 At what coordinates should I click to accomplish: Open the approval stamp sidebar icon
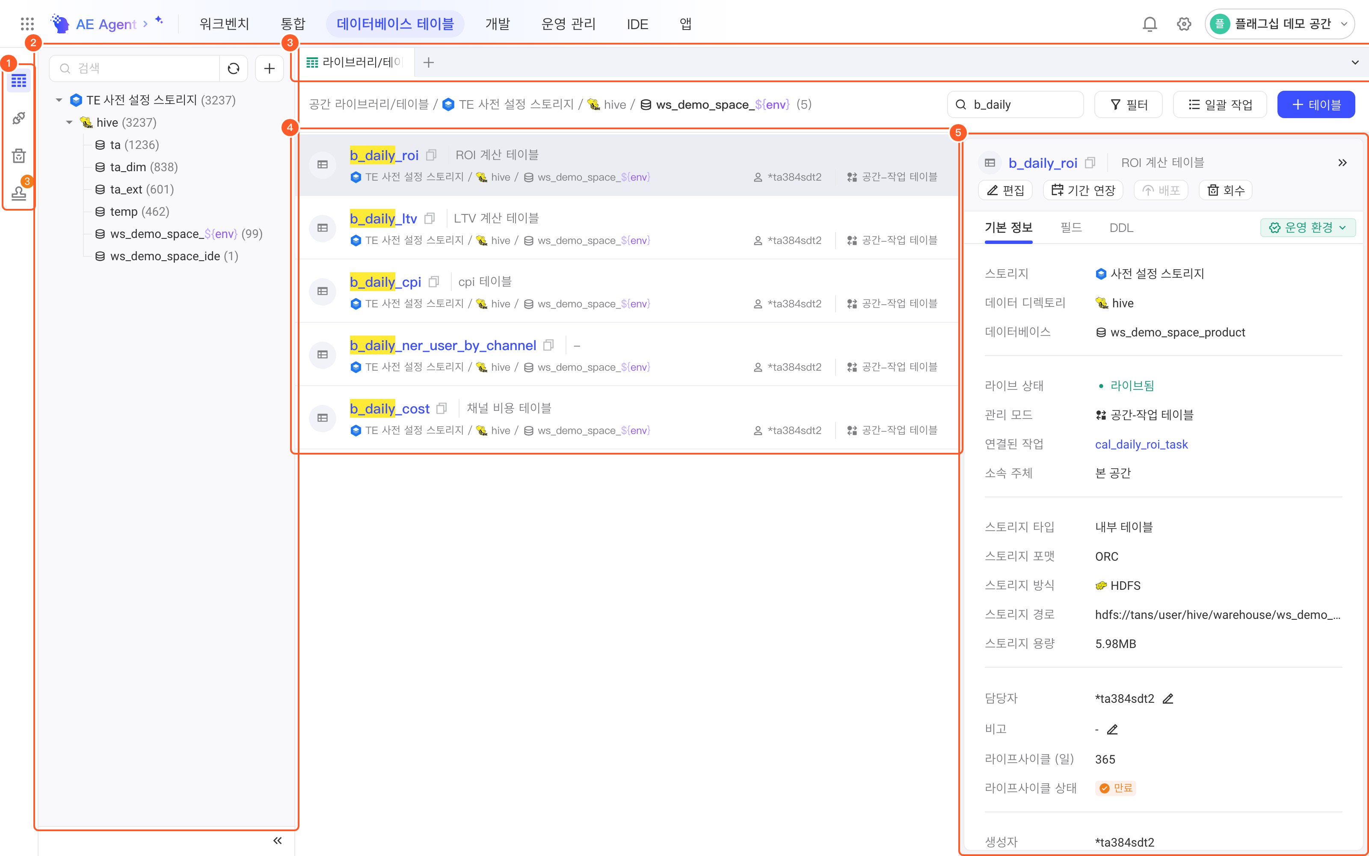coord(19,193)
